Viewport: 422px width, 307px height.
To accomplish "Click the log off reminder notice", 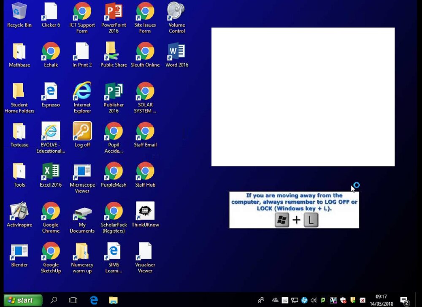I will [294, 210].
